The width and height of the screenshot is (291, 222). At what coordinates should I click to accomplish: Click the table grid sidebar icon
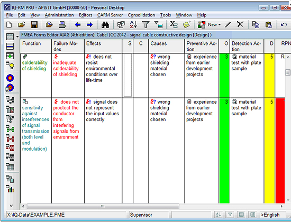pyautogui.click(x=10, y=166)
